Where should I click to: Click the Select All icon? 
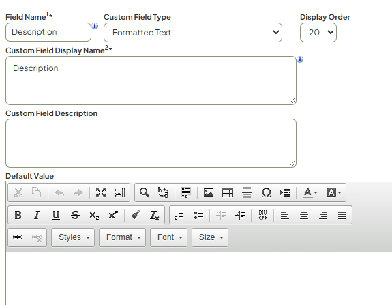coord(185,192)
